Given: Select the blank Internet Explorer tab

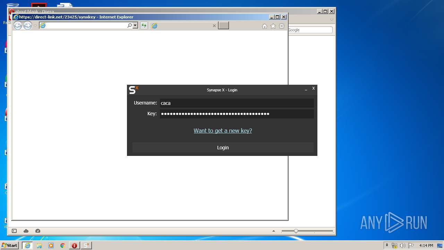Looking at the screenshot, I should pyautogui.click(x=184, y=26).
